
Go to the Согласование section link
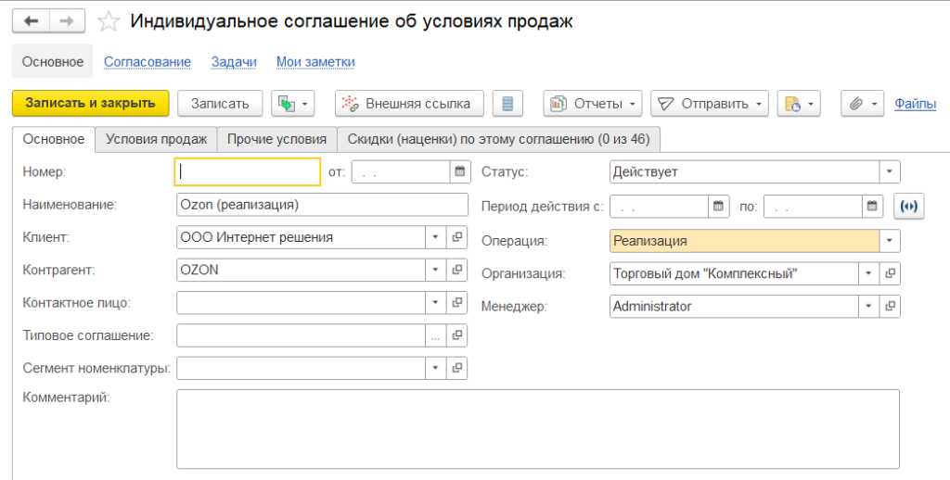pyautogui.click(x=148, y=62)
